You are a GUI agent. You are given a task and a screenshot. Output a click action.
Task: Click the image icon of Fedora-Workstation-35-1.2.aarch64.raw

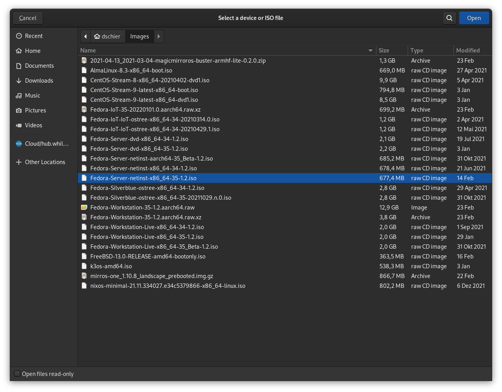click(84, 208)
